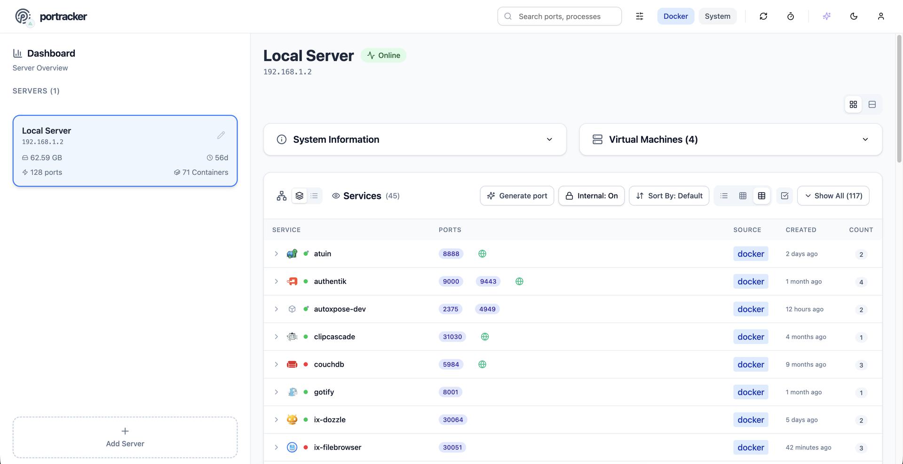
Task: Edit Local Server using the pencil icon
Action: click(x=221, y=135)
